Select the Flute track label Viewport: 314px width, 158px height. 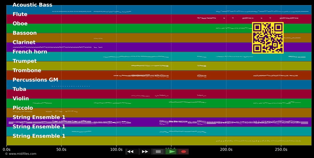[20, 14]
